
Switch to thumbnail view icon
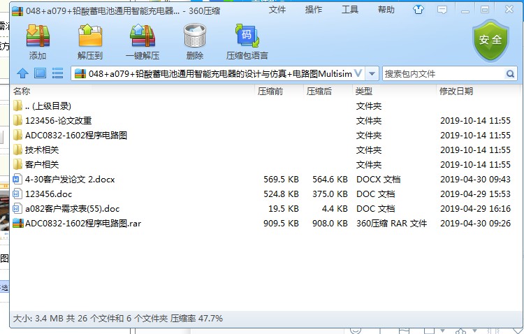coord(40,73)
